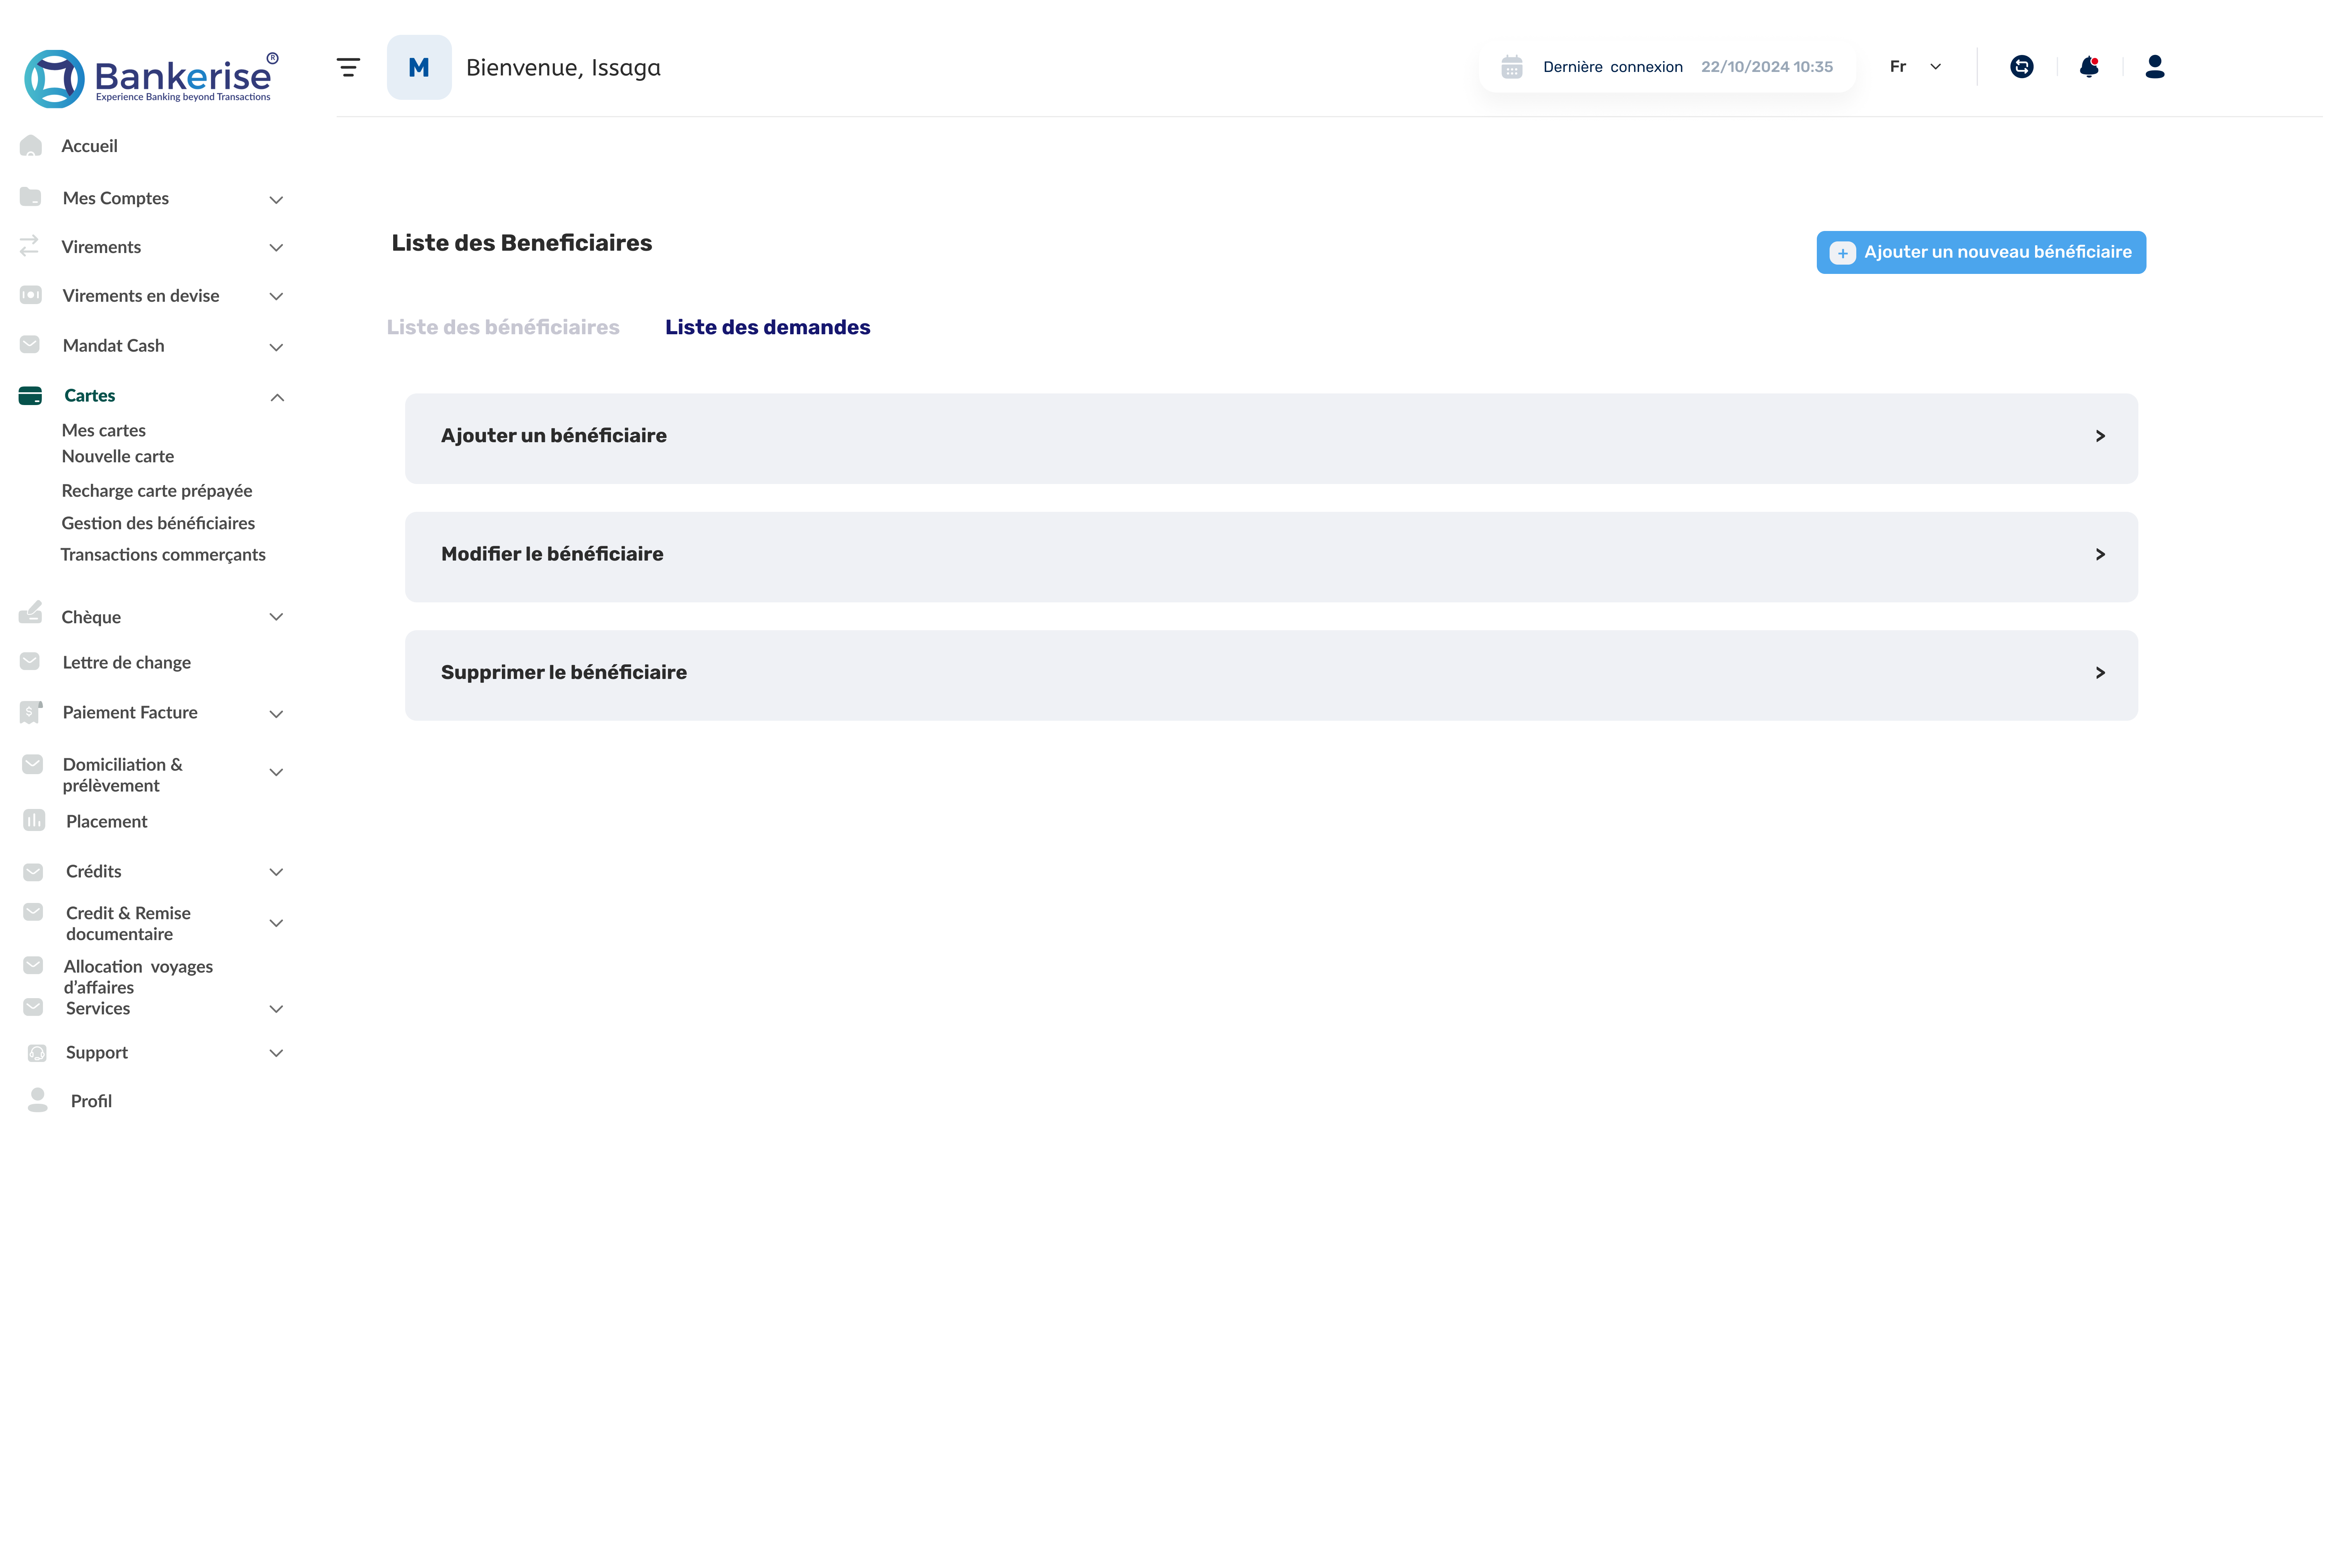Click the Bienvenue, Issaga greeting text

[x=563, y=68]
